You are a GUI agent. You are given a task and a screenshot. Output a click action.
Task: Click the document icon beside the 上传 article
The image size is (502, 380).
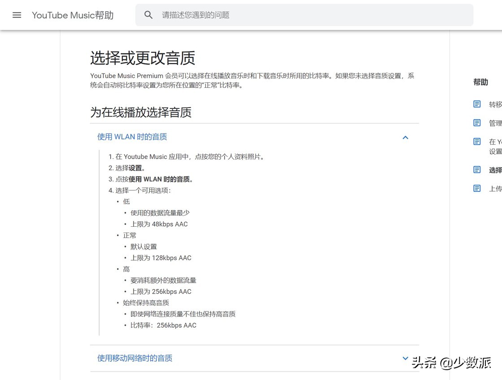tap(476, 189)
